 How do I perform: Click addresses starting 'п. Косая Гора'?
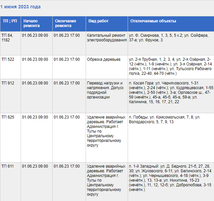click(171, 92)
